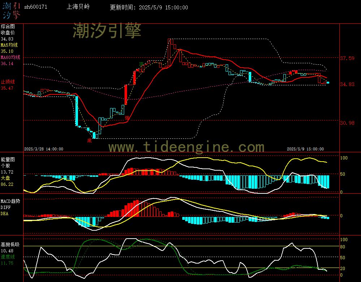Click update time 2025/5/9 15:00:00 in header
Screen dimensions: 361x282
coord(164,7)
